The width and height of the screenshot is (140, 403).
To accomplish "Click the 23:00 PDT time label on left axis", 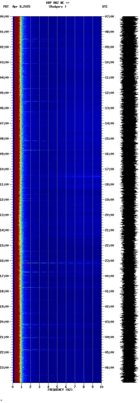I will 5,368.
